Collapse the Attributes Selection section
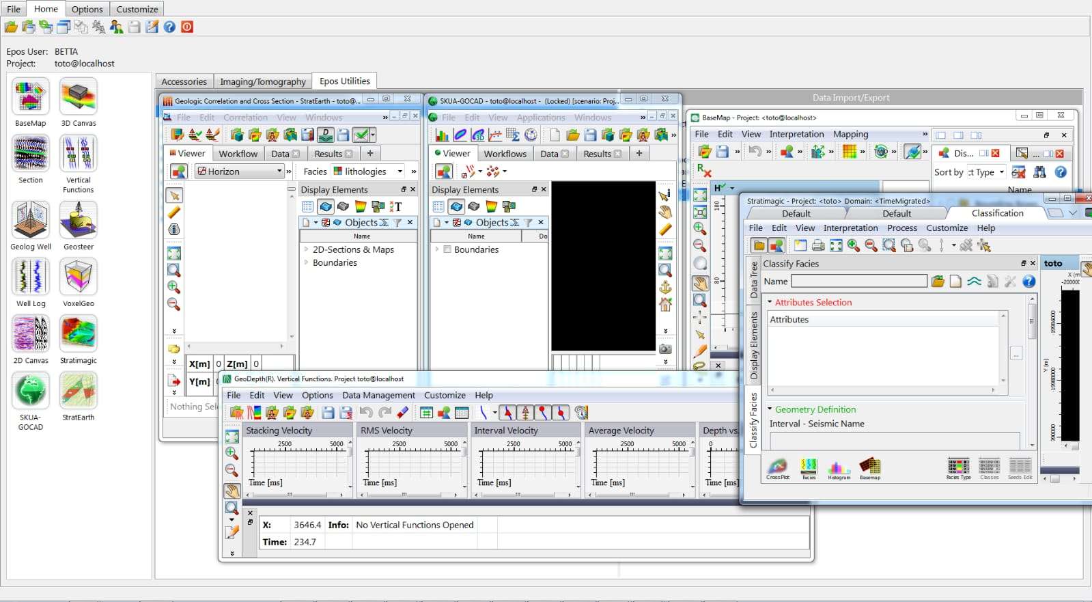The height and width of the screenshot is (602, 1092). pyautogui.click(x=770, y=302)
